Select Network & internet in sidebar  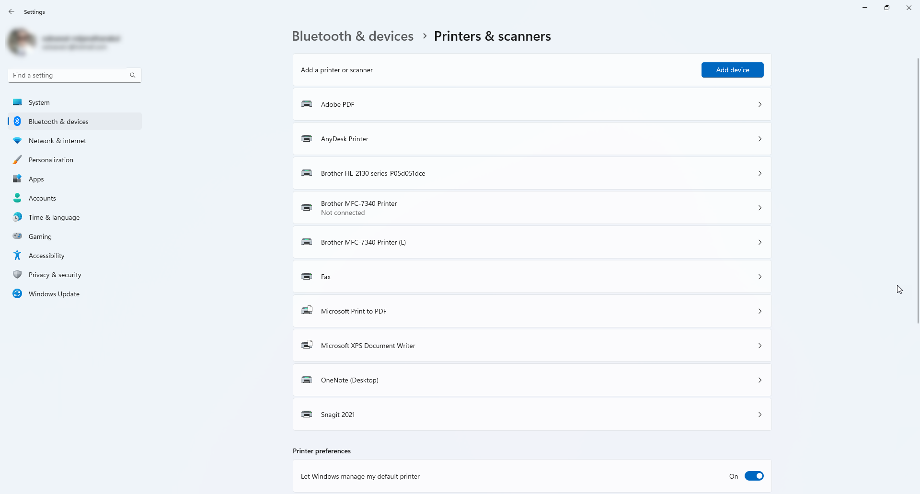click(x=75, y=141)
